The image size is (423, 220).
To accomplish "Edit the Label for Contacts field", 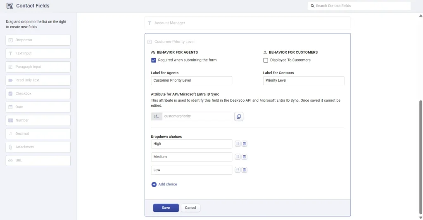I will tap(304, 80).
